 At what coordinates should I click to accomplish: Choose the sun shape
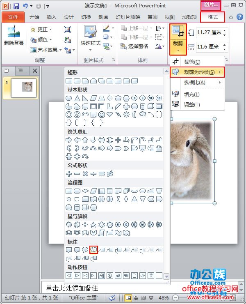click(126, 115)
